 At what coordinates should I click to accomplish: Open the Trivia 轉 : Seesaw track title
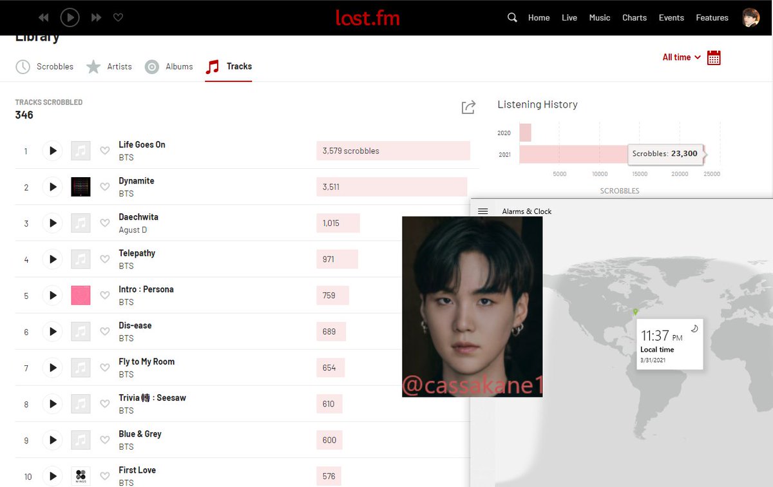(x=152, y=397)
